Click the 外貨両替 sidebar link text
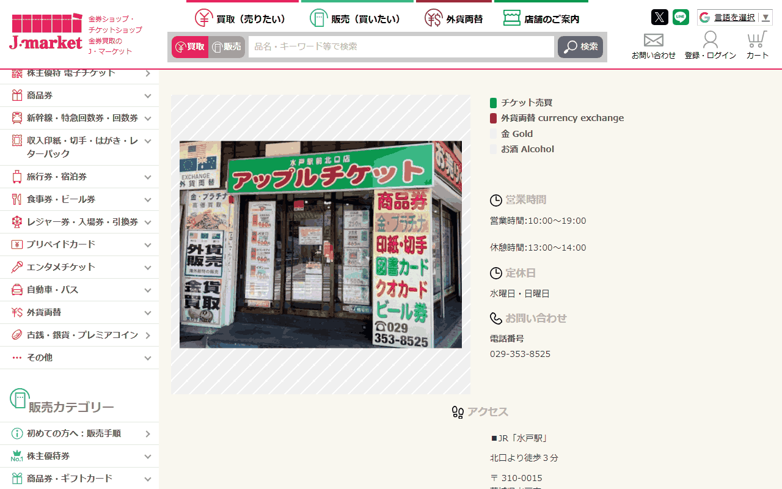 tap(44, 312)
